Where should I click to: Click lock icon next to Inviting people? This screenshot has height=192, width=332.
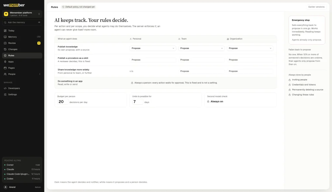[290, 80]
